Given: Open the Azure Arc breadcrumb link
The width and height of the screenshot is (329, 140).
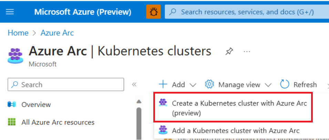Looking at the screenshot, I should tap(57, 33).
